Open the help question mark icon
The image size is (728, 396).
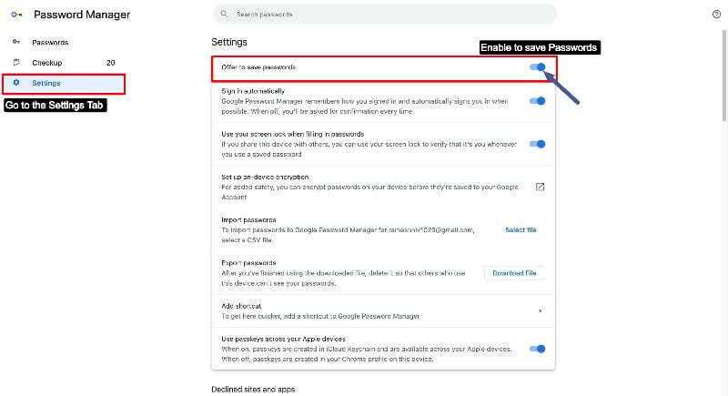(x=716, y=15)
